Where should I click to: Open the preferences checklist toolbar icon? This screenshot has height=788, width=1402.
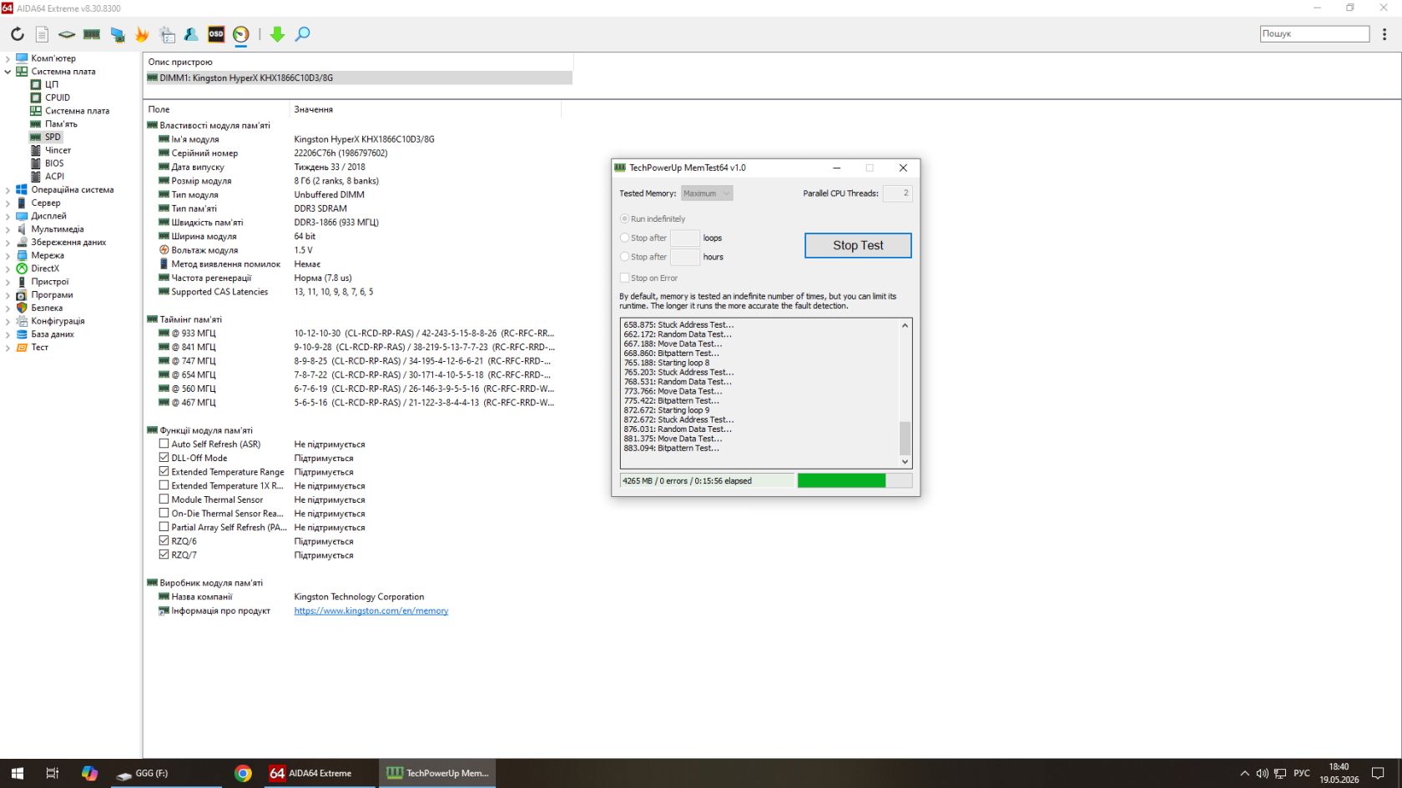point(167,34)
